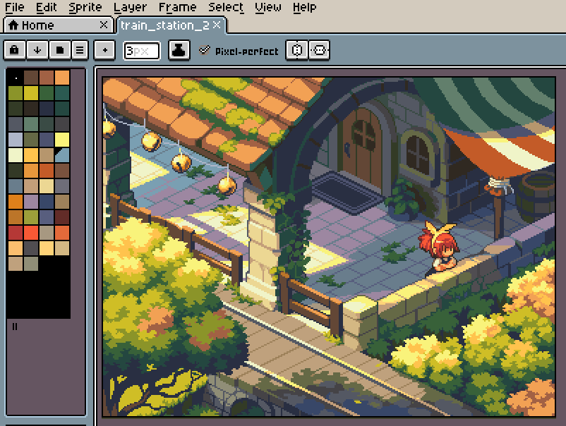Open the Frame menu
The image size is (566, 426).
pyautogui.click(x=178, y=7)
